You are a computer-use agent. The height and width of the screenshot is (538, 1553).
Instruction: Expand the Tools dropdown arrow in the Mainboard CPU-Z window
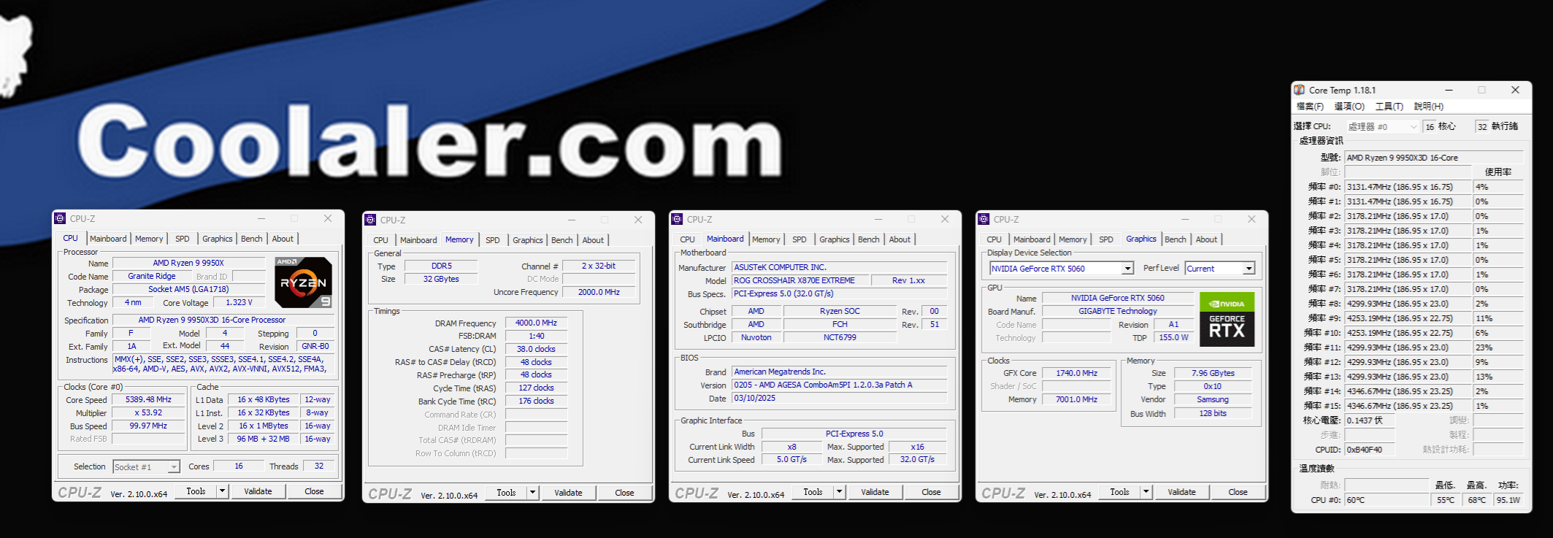(x=840, y=492)
